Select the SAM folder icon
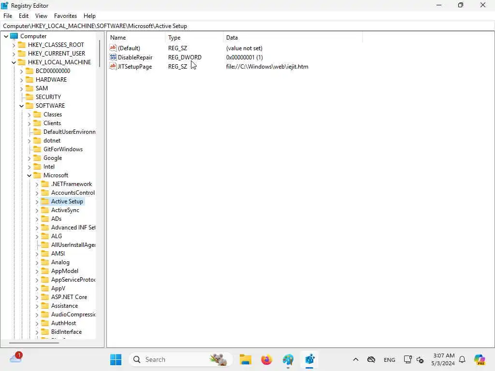 29,88
